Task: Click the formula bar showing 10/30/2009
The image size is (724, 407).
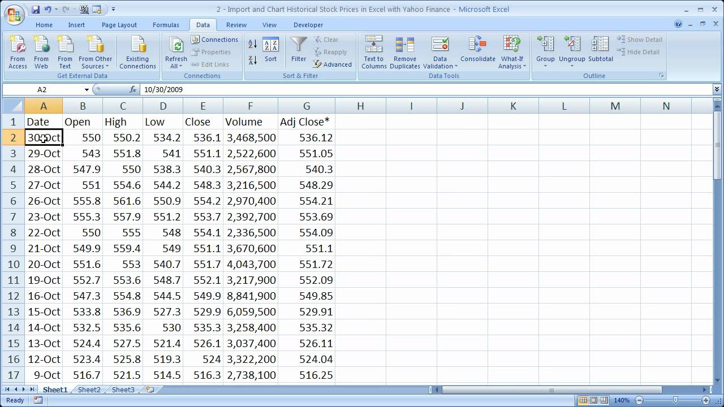Action: point(396,89)
